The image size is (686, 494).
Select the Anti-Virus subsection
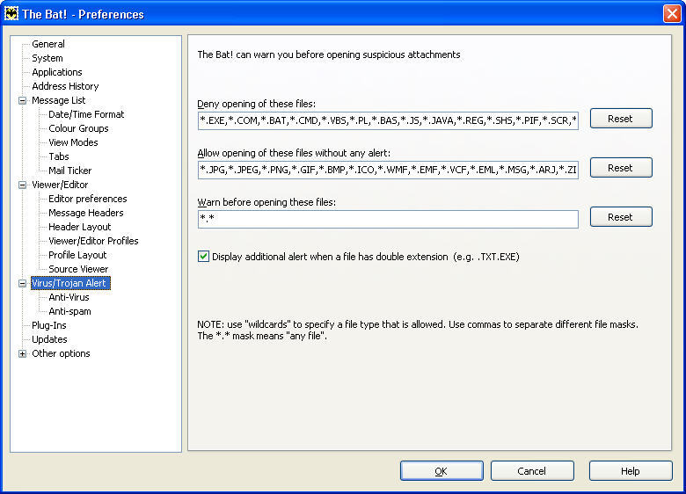[x=69, y=297]
